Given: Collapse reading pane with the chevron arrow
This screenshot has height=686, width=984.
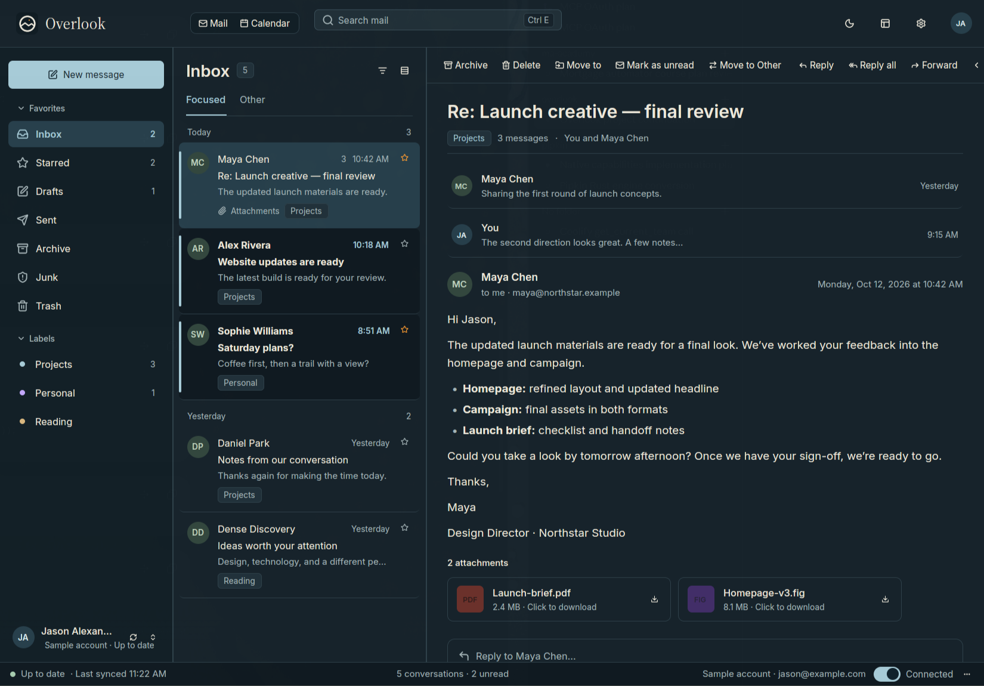Looking at the screenshot, I should coord(976,65).
